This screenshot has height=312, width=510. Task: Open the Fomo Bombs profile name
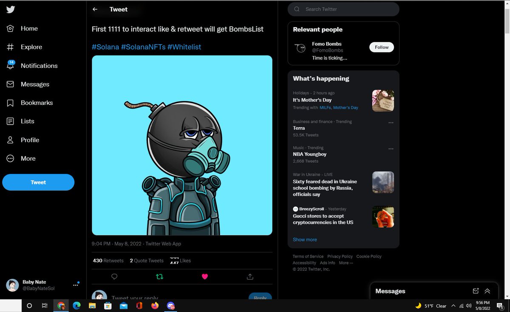[327, 44]
